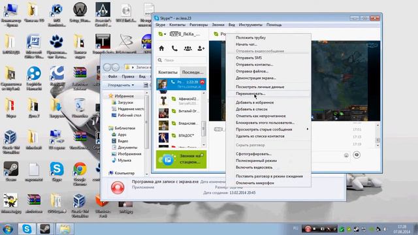Open Skype from the taskbar
This screenshot has height=235, width=418.
coord(27,229)
